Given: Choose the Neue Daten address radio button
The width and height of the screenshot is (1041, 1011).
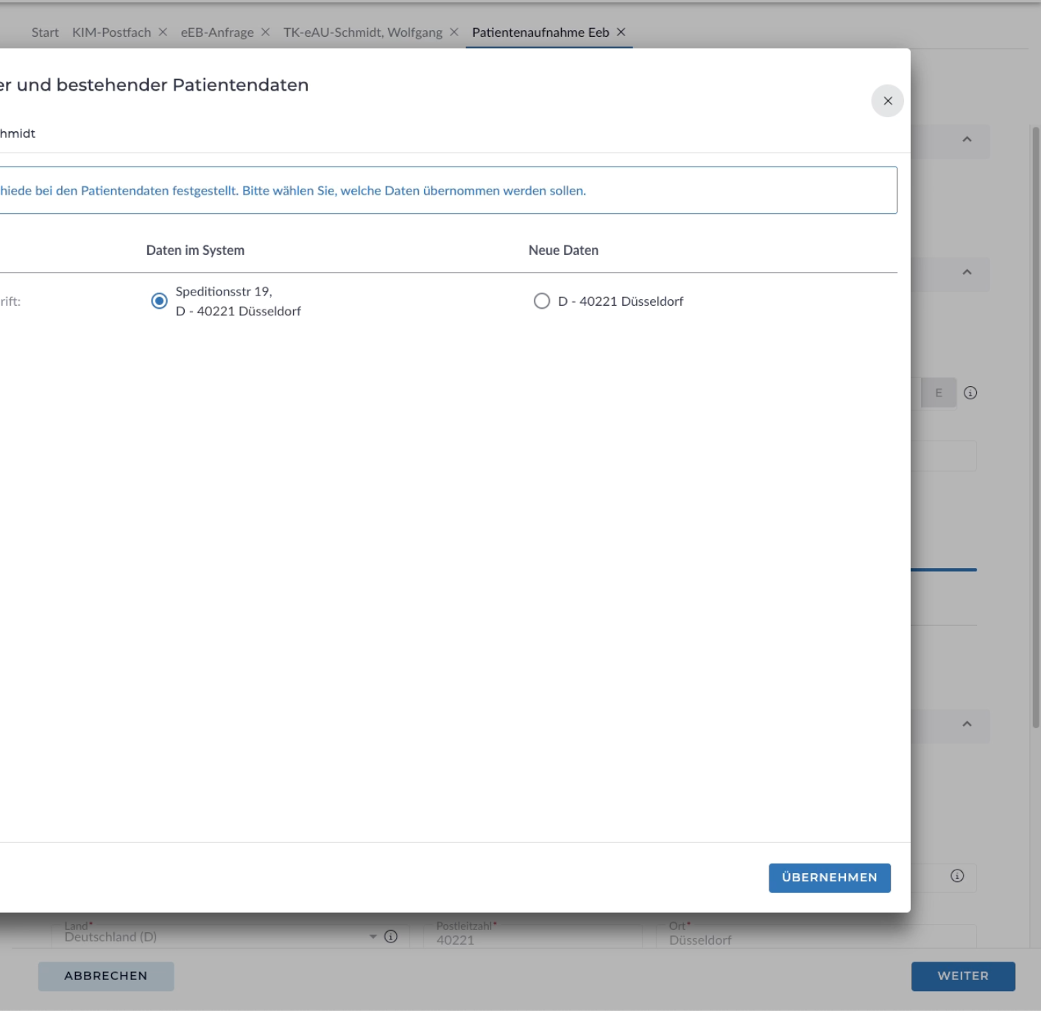Looking at the screenshot, I should 542,301.
